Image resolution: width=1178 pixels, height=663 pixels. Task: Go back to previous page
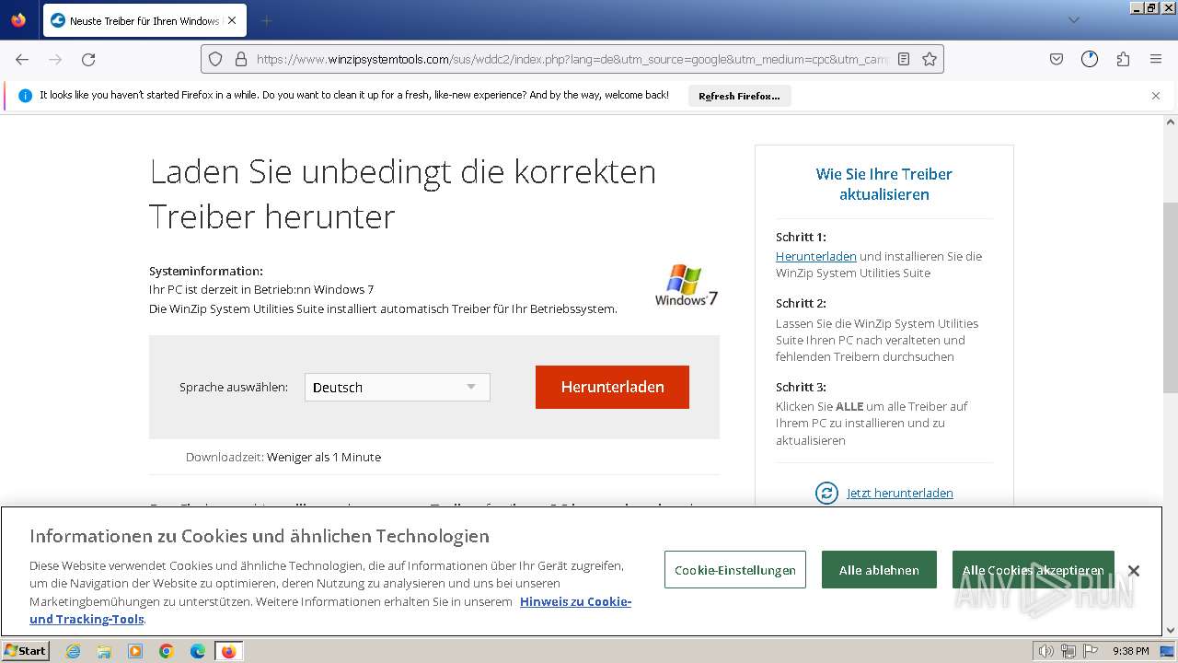[x=22, y=59]
